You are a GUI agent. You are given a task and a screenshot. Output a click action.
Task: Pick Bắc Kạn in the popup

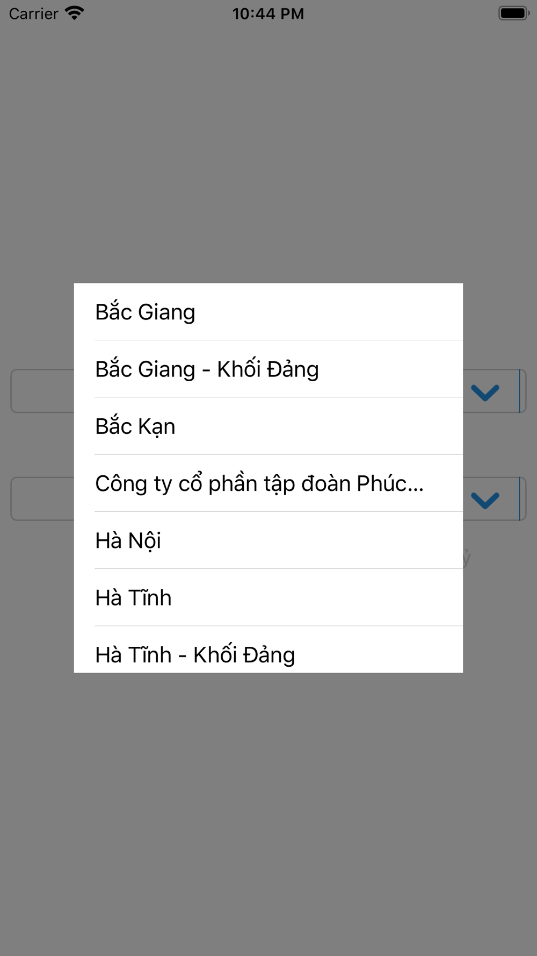click(268, 426)
